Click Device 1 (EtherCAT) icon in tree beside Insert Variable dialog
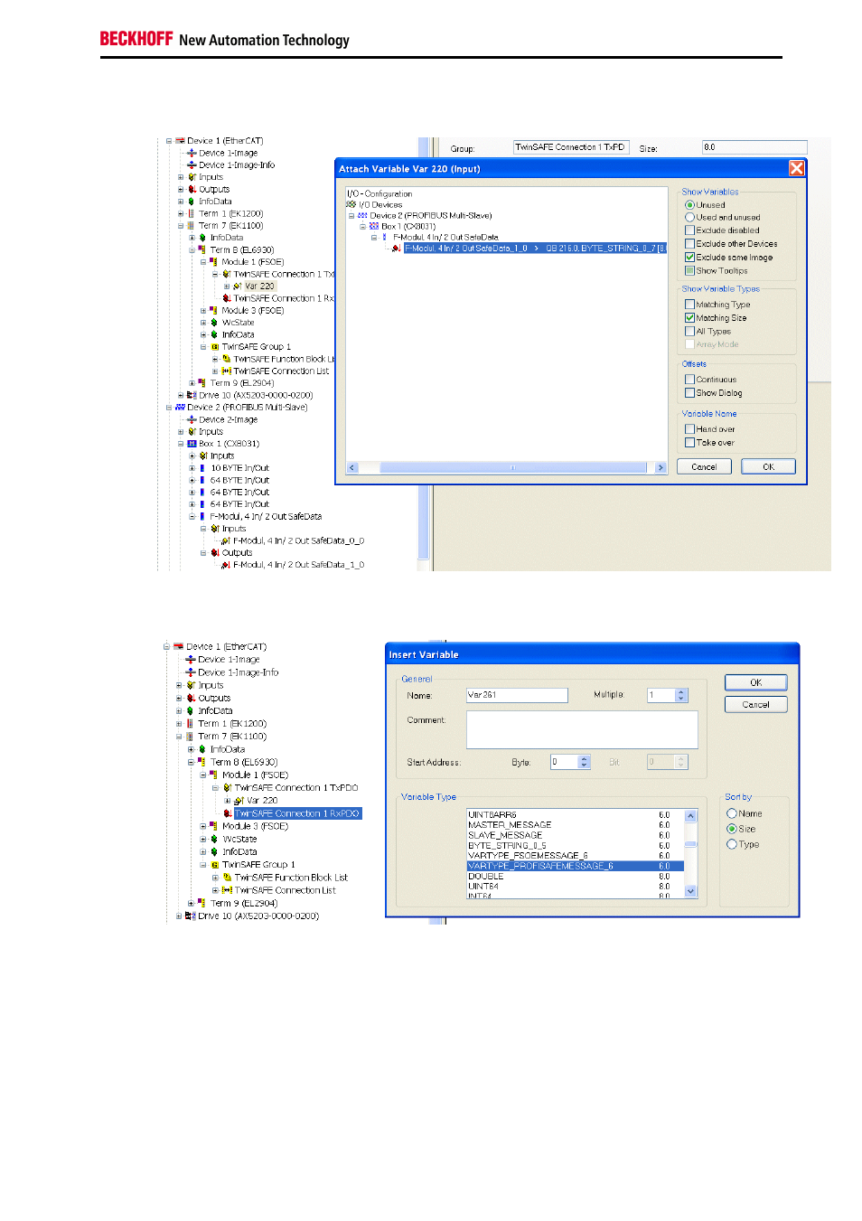This screenshot has height=1221, width=862. point(179,646)
